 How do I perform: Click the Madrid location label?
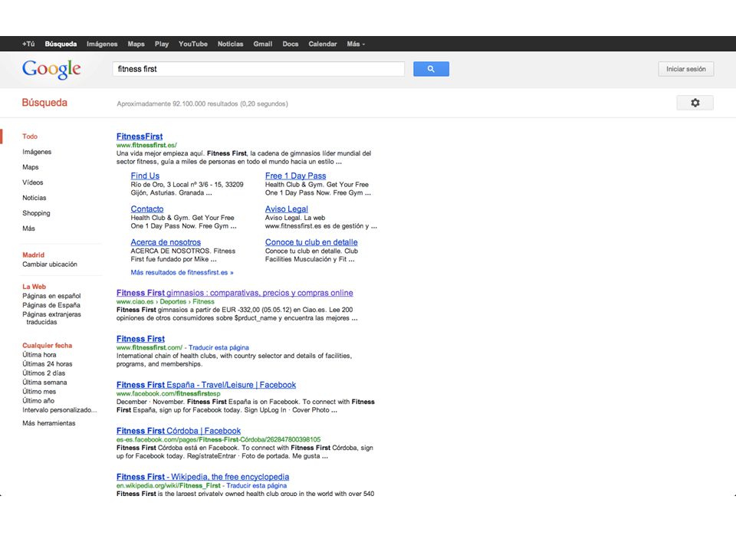(x=33, y=255)
